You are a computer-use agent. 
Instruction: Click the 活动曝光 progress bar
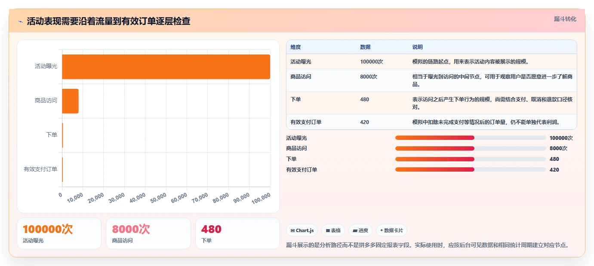[471, 138]
